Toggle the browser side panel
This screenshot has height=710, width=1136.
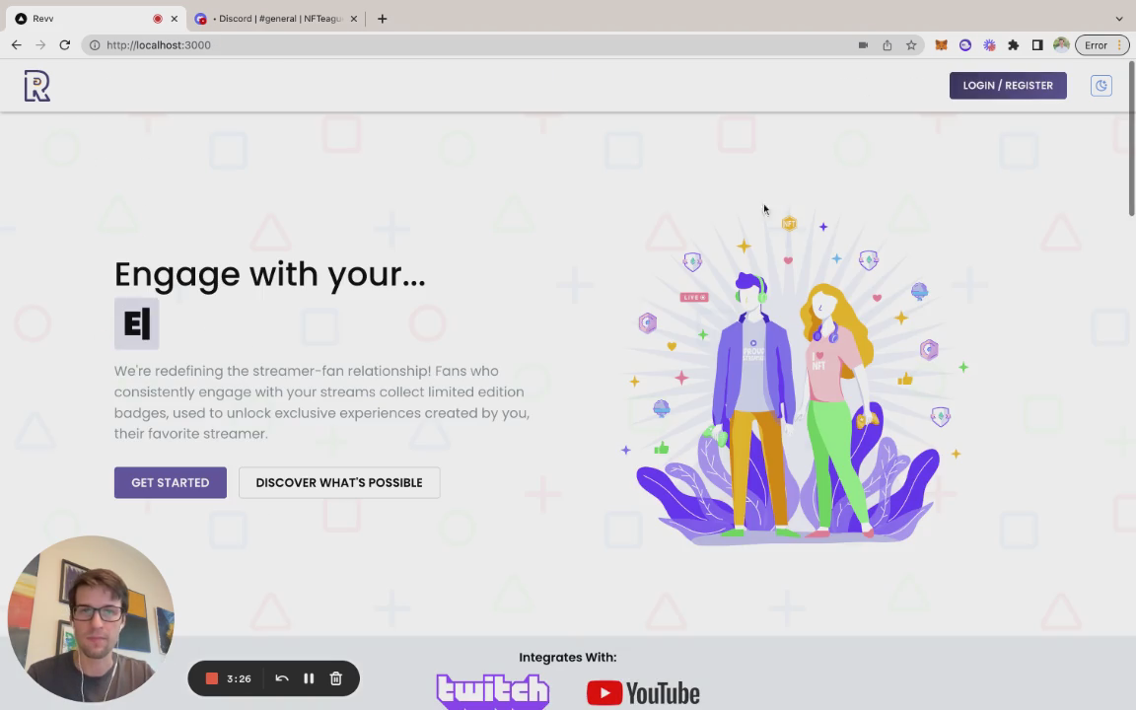tap(1037, 45)
